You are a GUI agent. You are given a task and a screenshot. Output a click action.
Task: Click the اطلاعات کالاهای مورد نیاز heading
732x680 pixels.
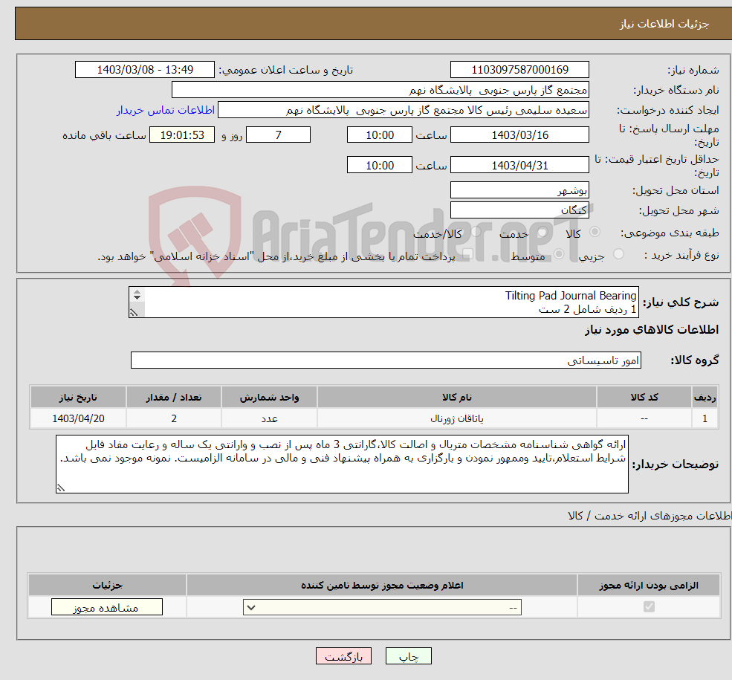(652, 330)
